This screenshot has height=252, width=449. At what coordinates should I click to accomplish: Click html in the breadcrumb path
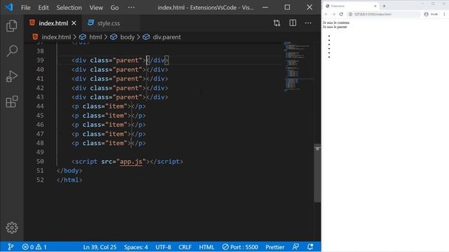tap(95, 37)
